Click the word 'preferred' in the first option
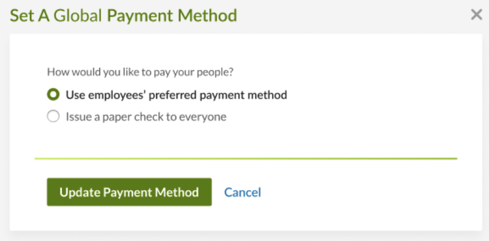The width and height of the screenshot is (489, 241). [173, 95]
